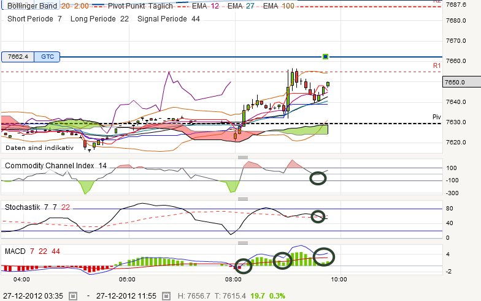This screenshot has width=481, height=301.
Task: Click the Daten sind indikativ notice
Action: tap(39, 148)
